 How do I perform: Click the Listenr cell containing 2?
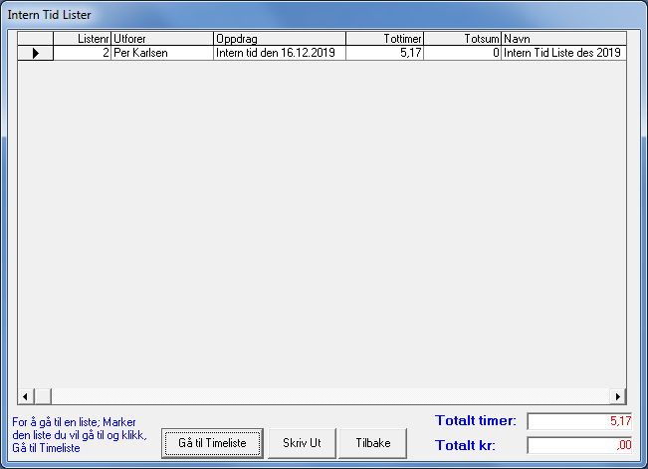[x=83, y=53]
